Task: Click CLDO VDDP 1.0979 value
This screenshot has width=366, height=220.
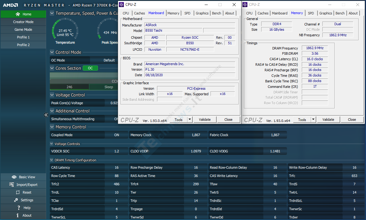Action: click(x=196, y=151)
